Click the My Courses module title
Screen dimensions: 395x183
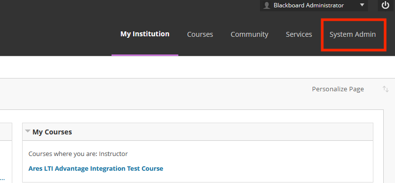(52, 132)
